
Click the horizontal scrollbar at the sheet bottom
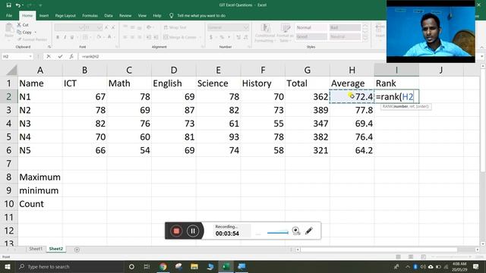coord(378,249)
